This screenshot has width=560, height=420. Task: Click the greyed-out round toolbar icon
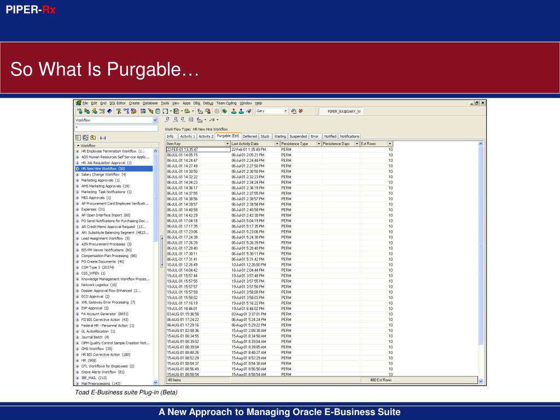217,111
